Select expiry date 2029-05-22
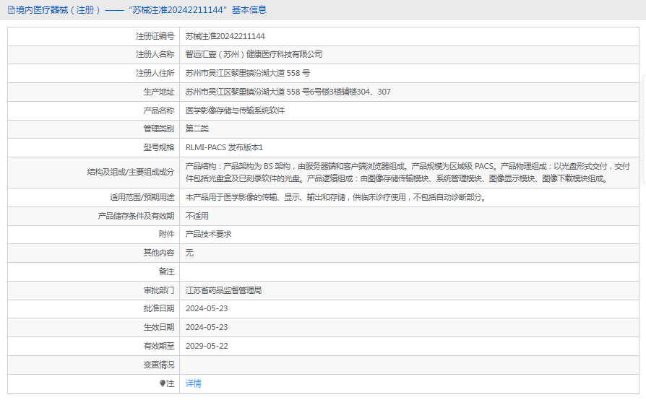This screenshot has height=400, width=646. (207, 346)
